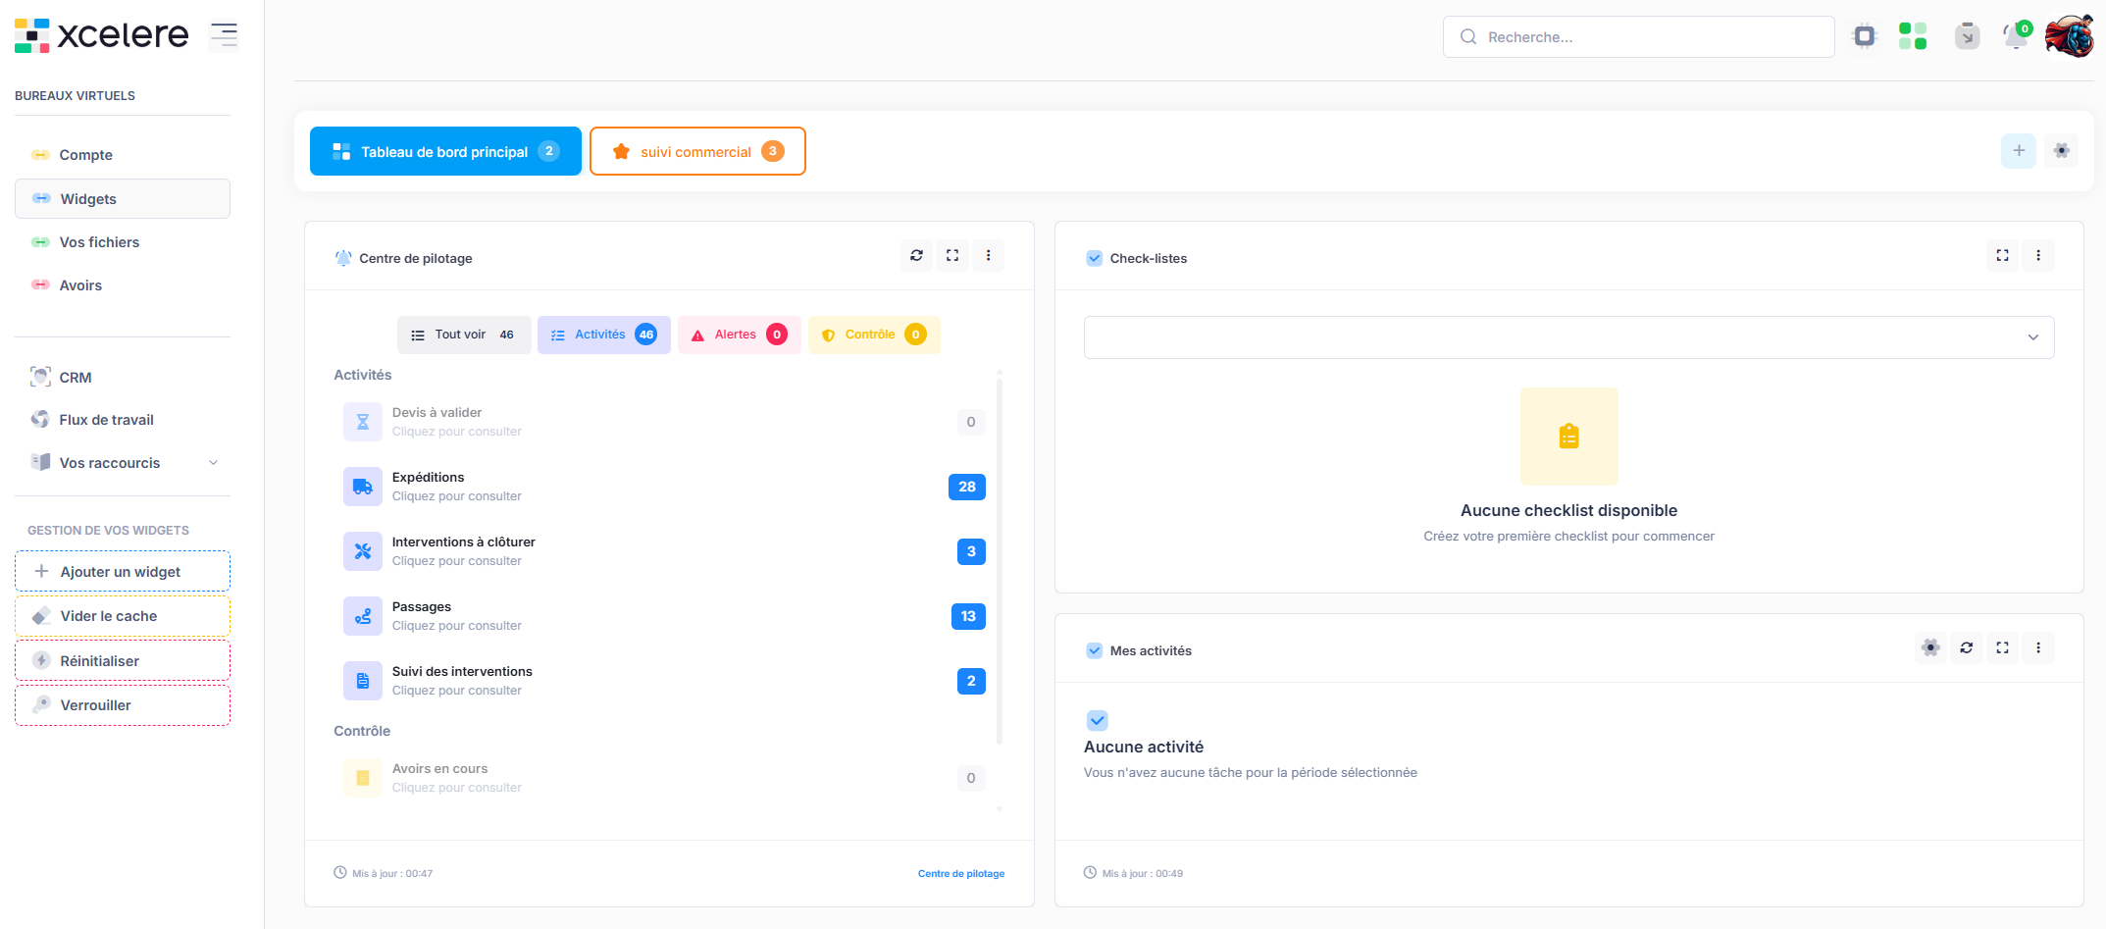Toggle the Contrôle filter
The width and height of the screenshot is (2106, 929).
[873, 335]
